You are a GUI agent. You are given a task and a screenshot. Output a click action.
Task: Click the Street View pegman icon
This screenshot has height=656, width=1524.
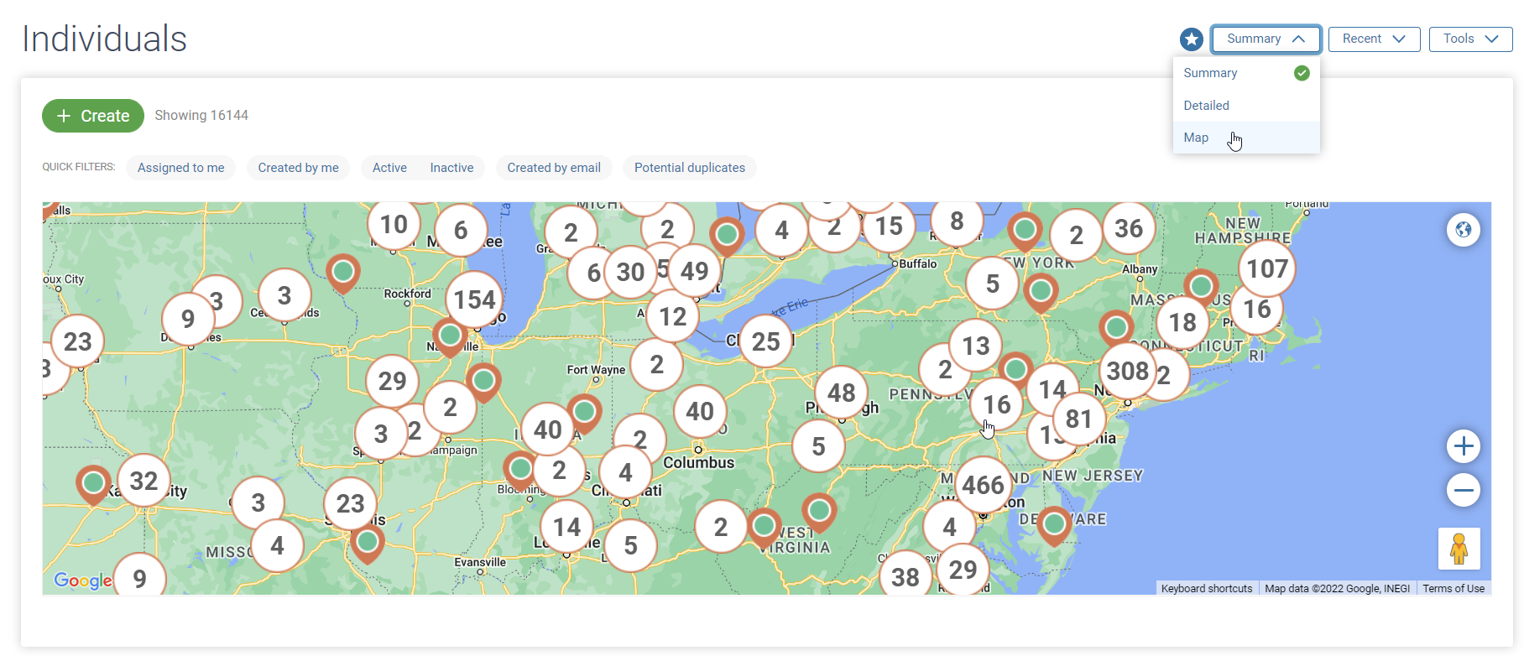(x=1459, y=549)
